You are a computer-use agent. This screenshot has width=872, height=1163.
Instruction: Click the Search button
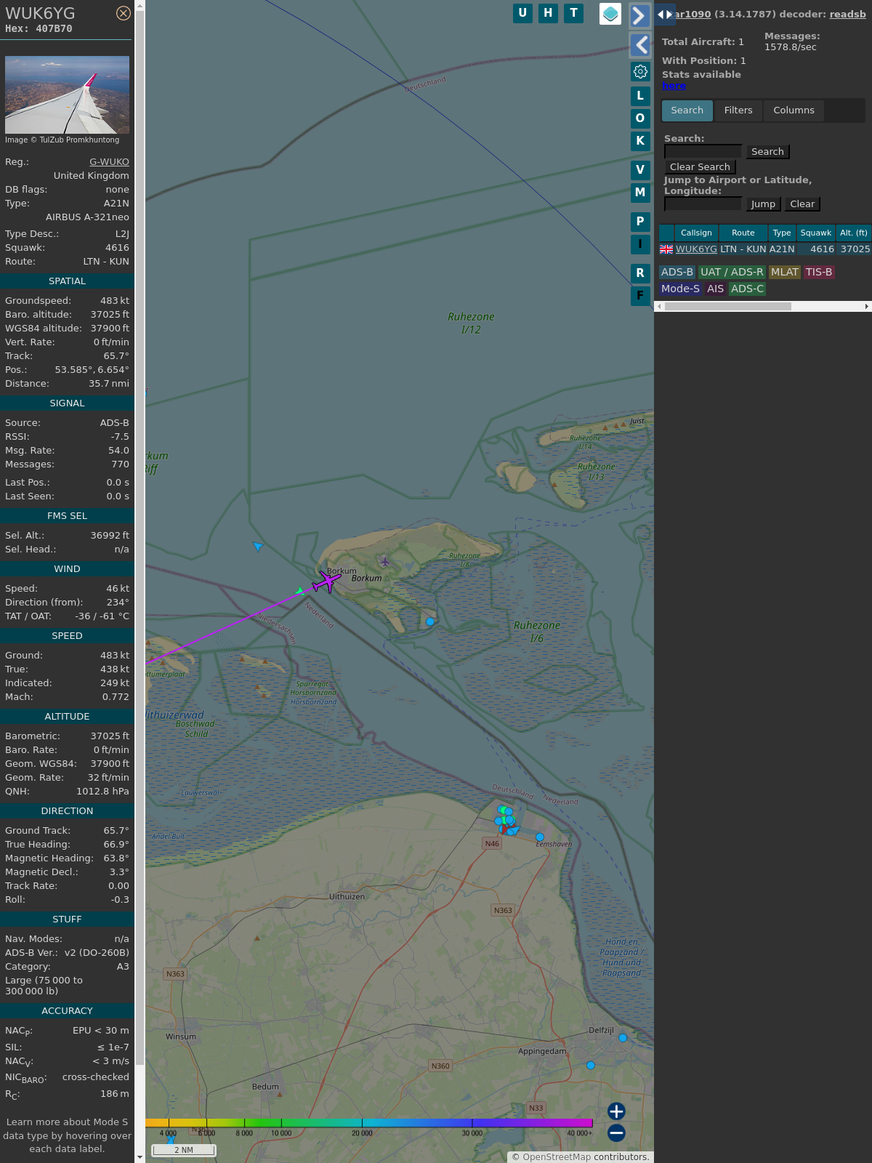coord(767,151)
